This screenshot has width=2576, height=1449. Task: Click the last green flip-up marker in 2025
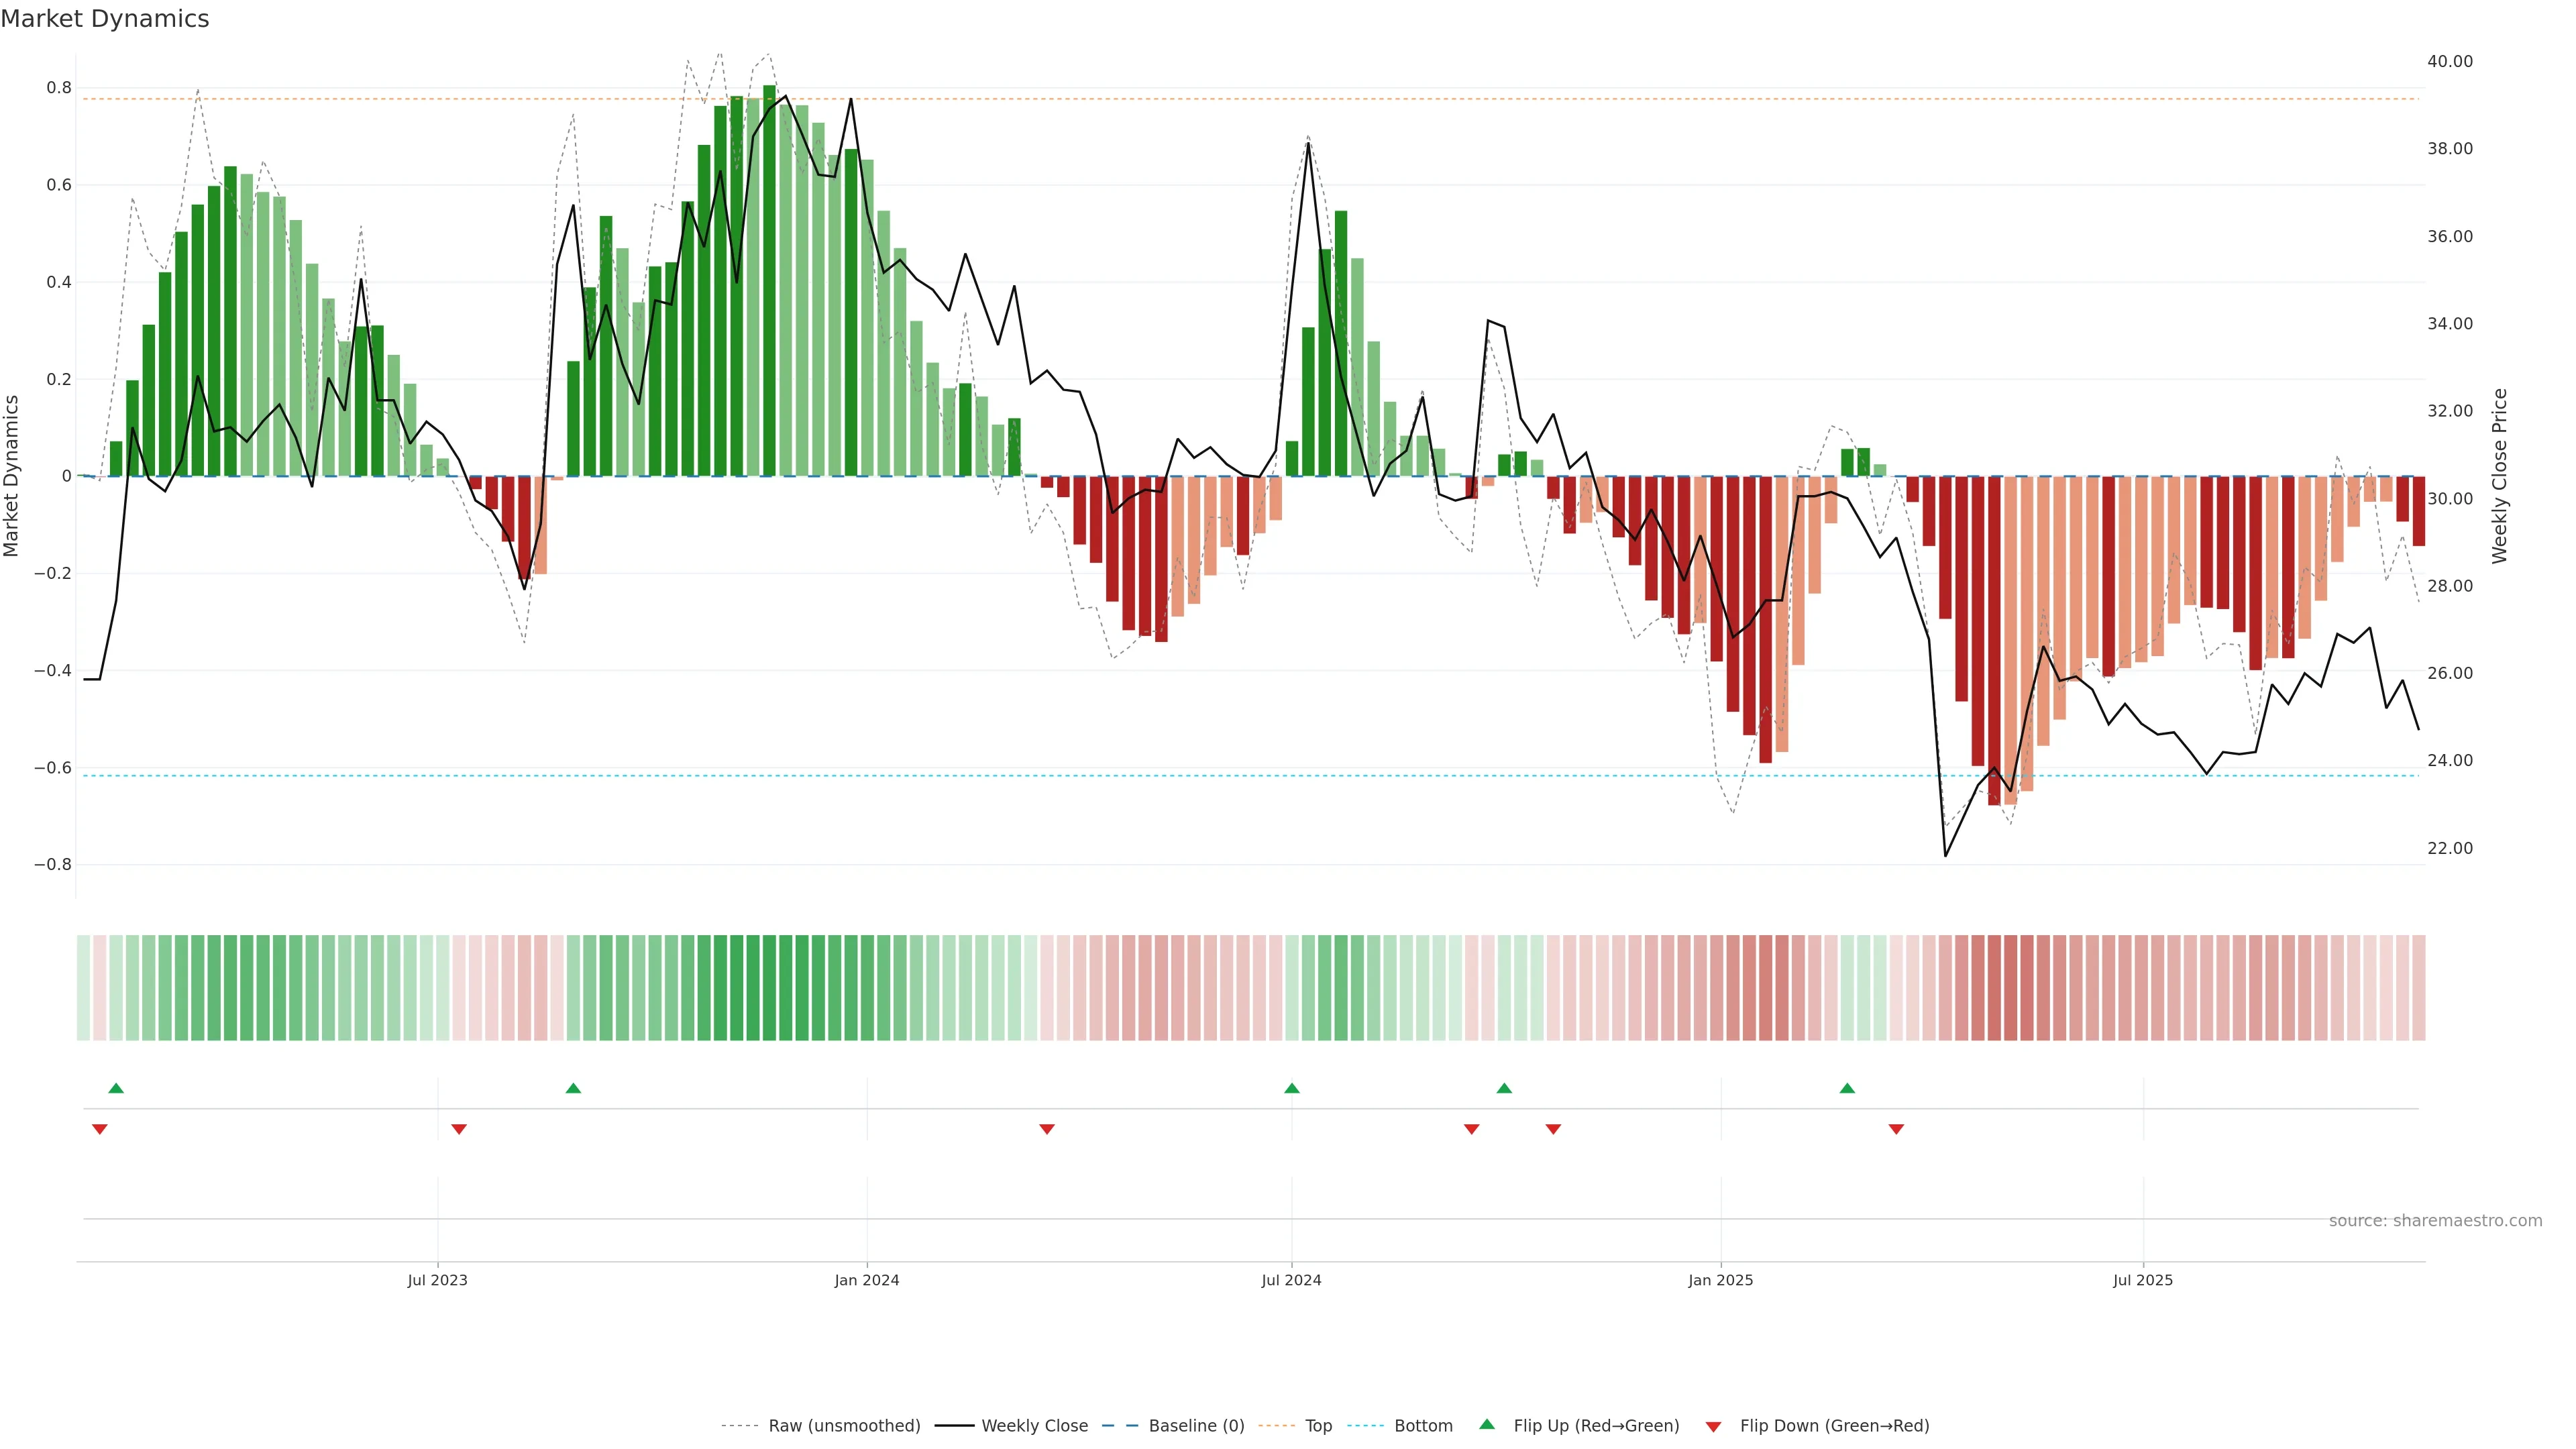[x=1847, y=1088]
